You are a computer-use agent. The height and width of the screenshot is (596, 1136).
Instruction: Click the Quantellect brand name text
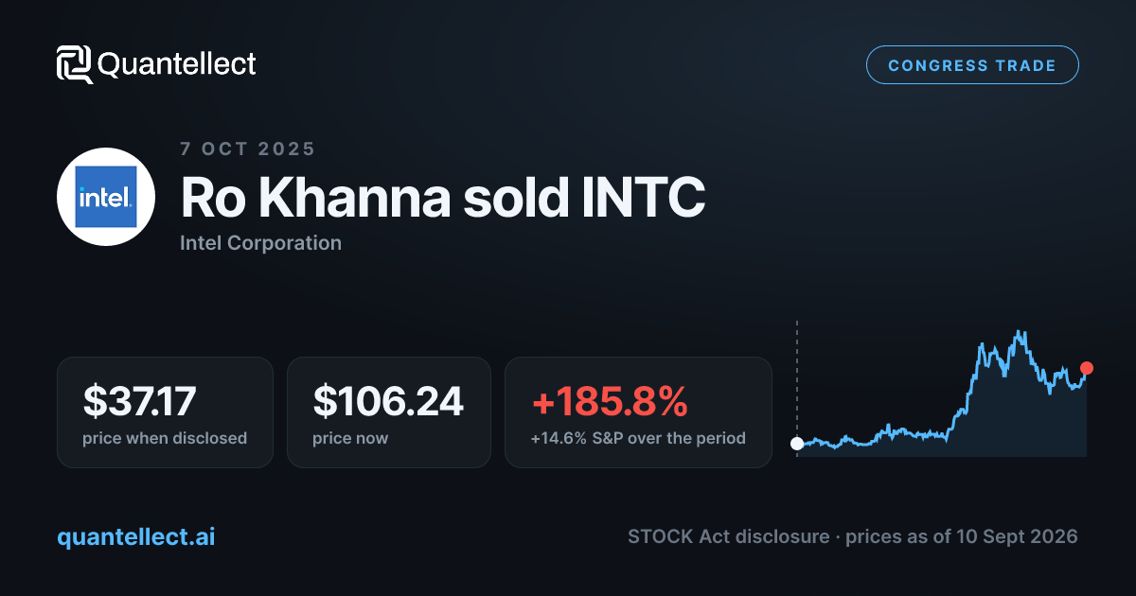pos(177,64)
